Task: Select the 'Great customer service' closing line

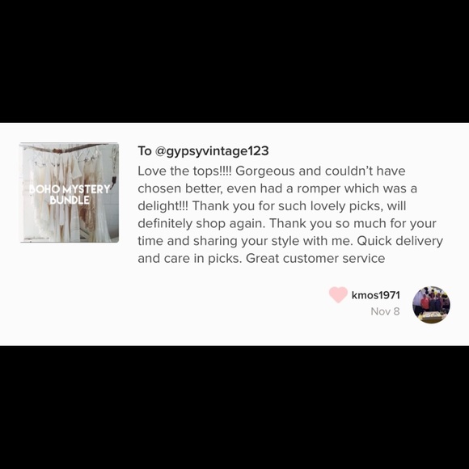Action: coord(315,259)
